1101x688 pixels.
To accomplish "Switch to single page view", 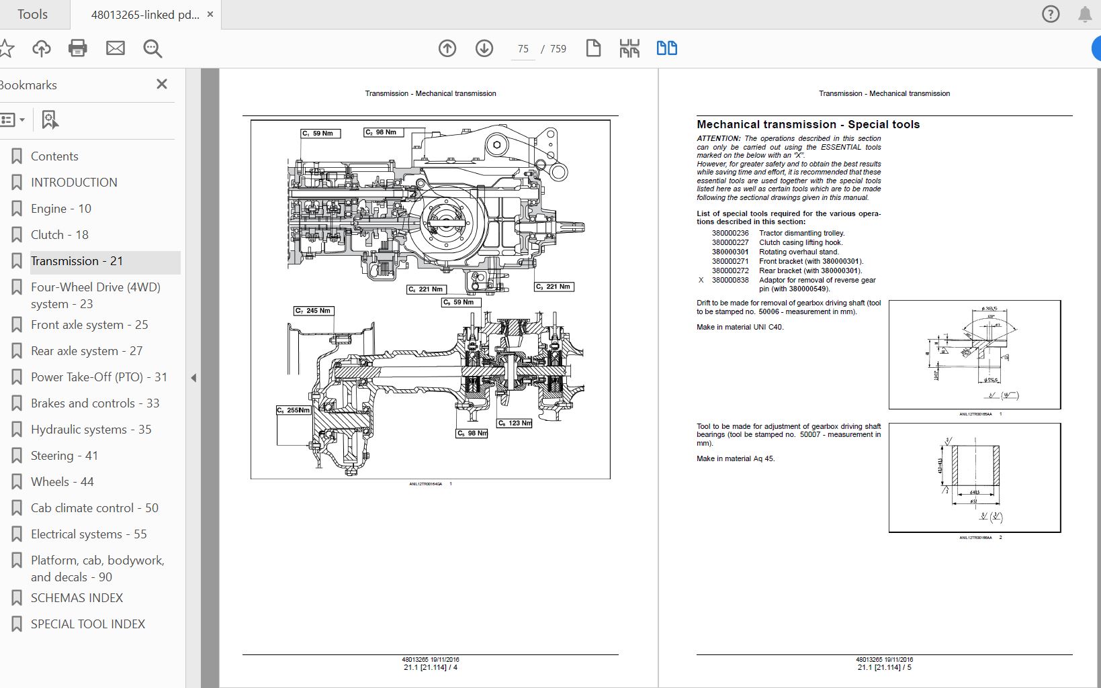I will coord(593,48).
